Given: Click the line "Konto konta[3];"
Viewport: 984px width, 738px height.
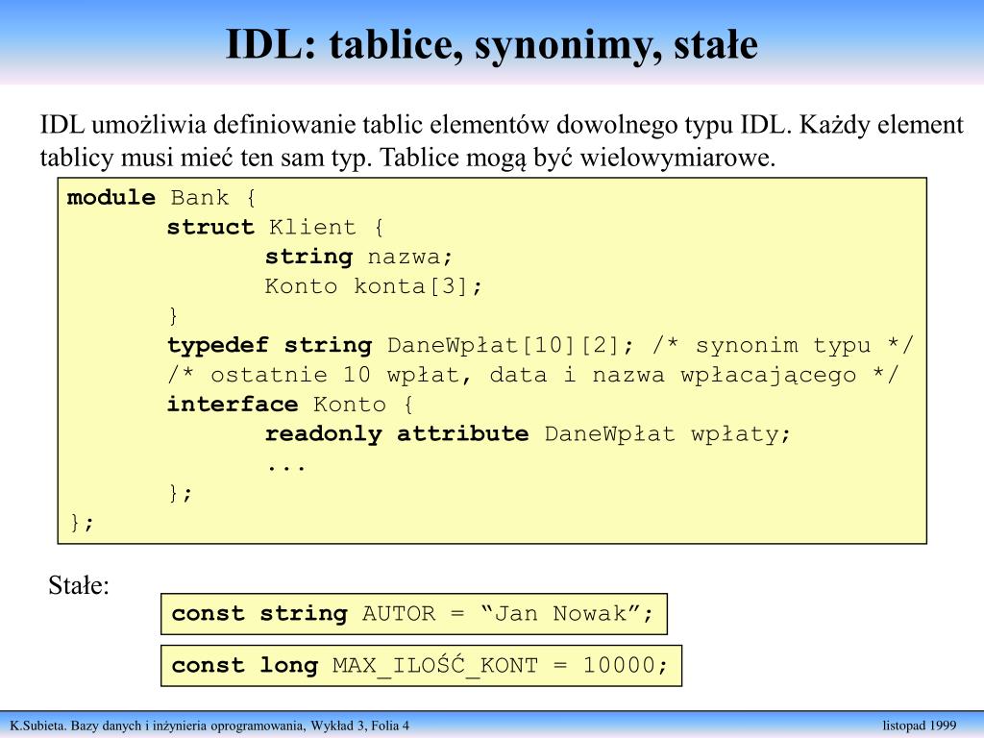Looking at the screenshot, I should [374, 286].
